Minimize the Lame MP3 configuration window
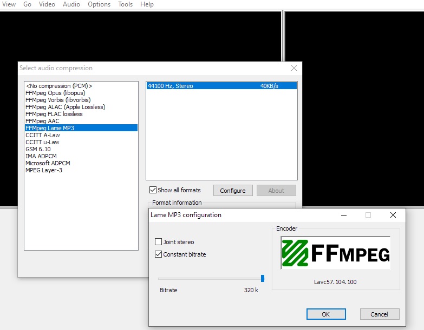This screenshot has height=330, width=424. (x=344, y=215)
